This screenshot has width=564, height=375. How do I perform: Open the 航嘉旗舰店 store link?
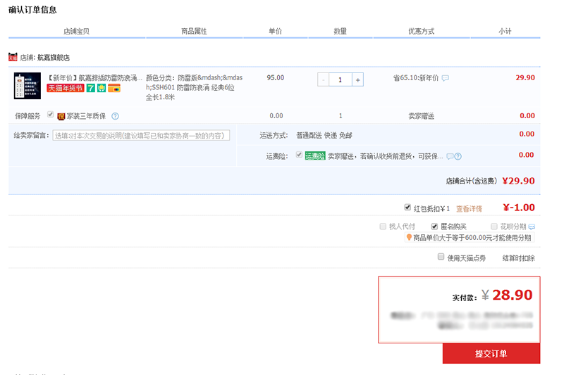[x=54, y=58]
